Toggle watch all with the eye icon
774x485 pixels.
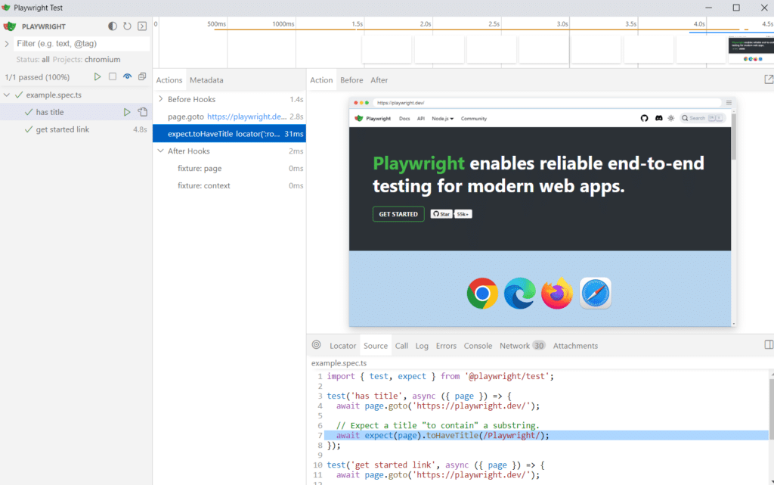127,77
